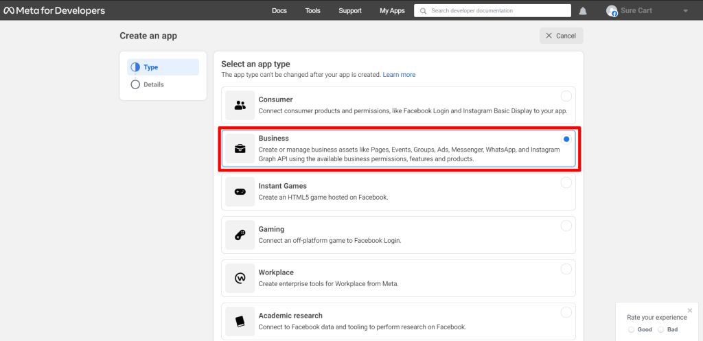Image resolution: width=703 pixels, height=341 pixels.
Task: Rate your experience as Good
Action: pyautogui.click(x=632, y=329)
